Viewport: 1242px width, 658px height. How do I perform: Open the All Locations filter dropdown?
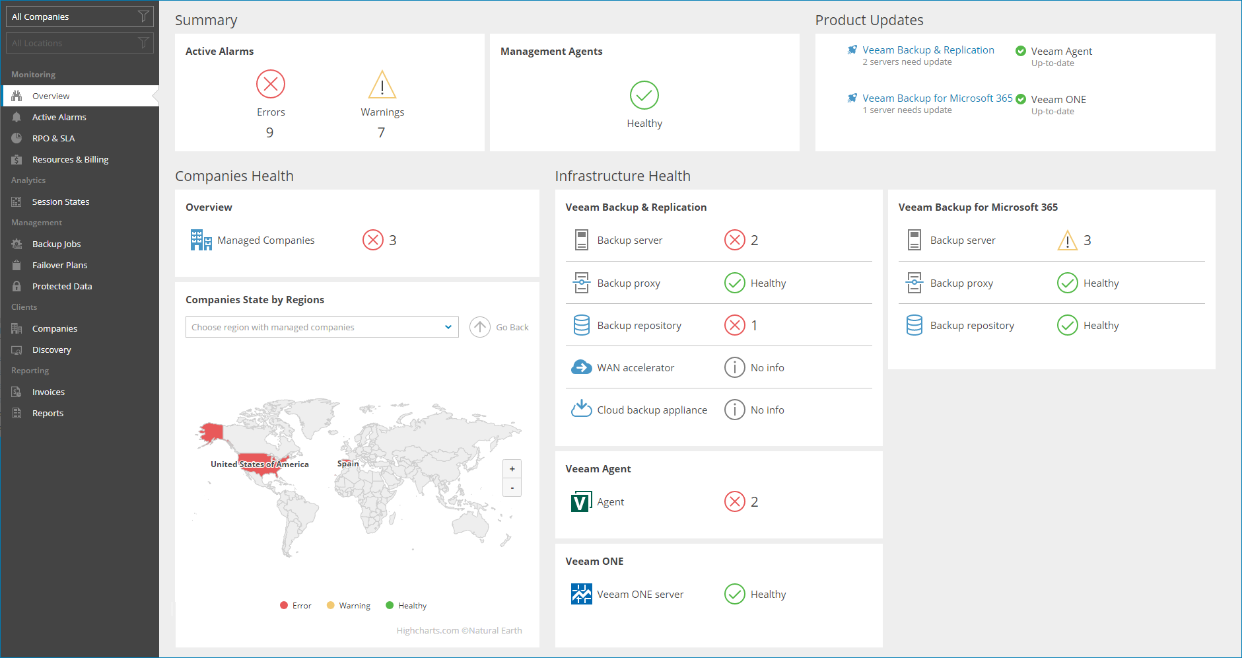tap(79, 43)
